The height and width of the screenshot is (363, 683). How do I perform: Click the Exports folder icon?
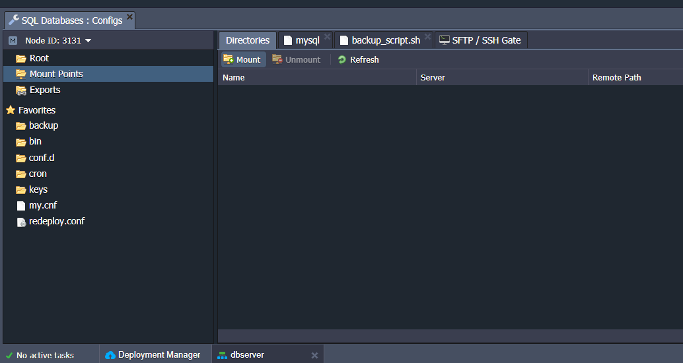21,90
